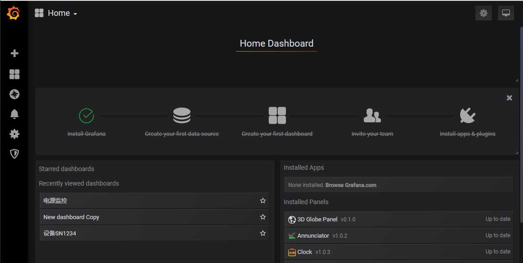523x263 pixels.
Task: Open the New dashboard Copy row
Action: tap(154, 217)
